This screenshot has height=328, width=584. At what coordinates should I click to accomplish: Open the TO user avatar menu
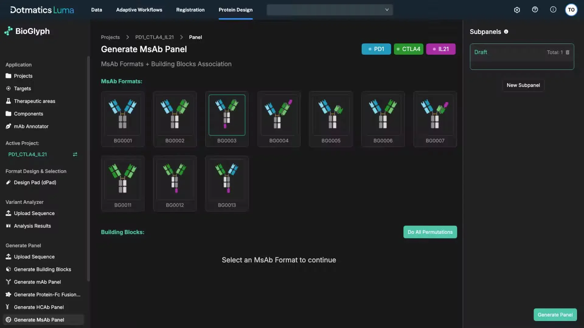point(571,10)
